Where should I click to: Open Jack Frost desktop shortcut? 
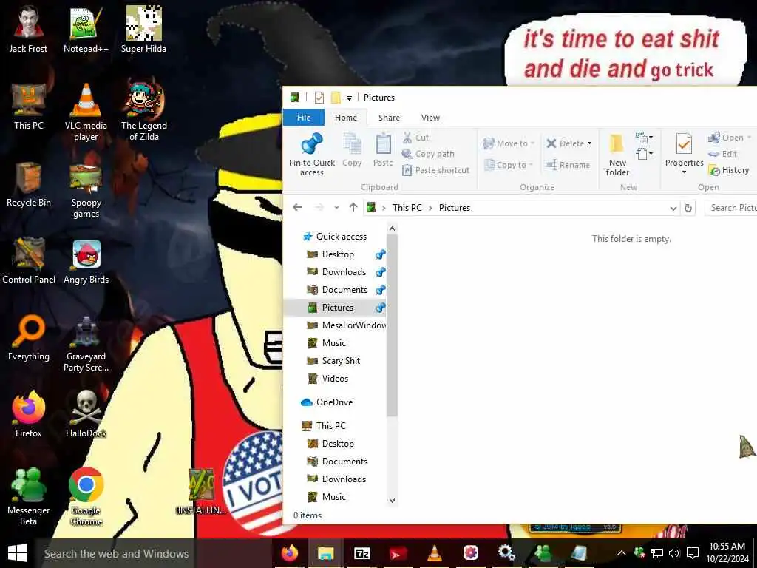pyautogui.click(x=29, y=29)
